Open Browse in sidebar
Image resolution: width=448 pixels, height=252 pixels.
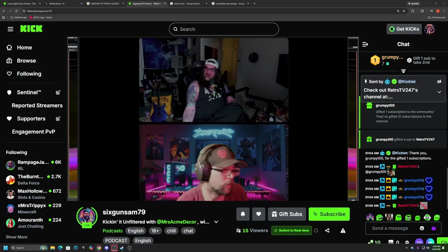point(21,61)
